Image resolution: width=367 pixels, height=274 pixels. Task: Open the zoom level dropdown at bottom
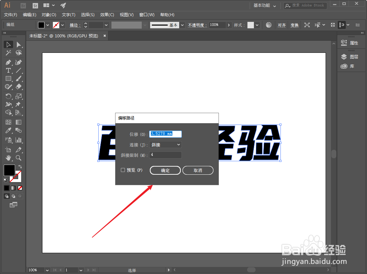[x=47, y=270]
